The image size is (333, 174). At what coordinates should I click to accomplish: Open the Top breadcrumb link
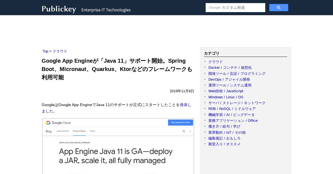tap(45, 51)
